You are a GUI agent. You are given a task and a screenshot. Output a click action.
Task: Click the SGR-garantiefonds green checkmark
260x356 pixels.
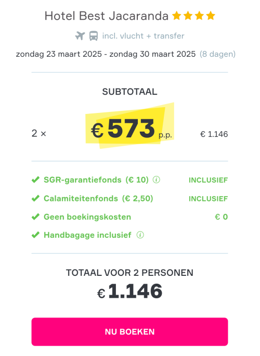35,180
